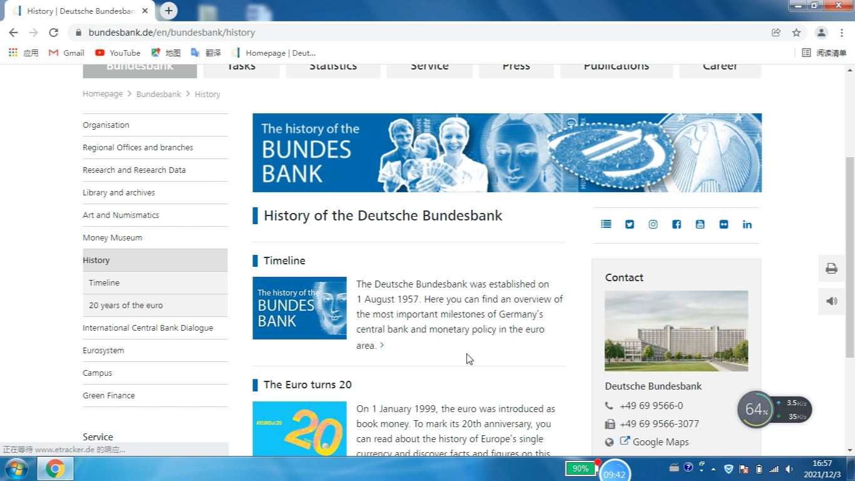Open the Chrome three-dot menu
The image size is (855, 481).
[842, 33]
